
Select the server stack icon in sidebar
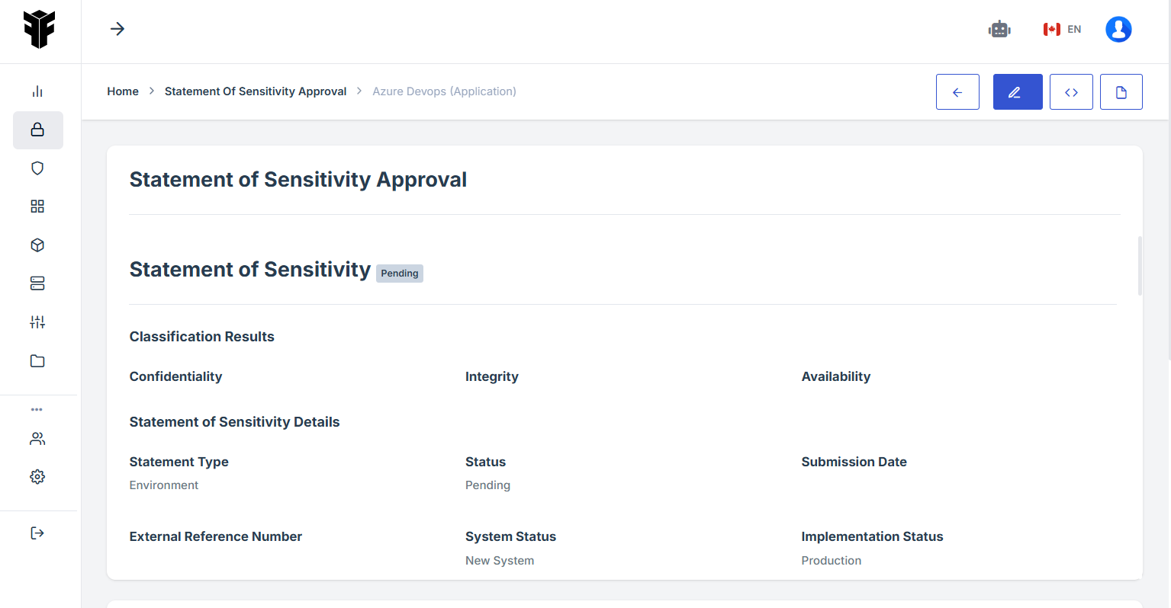pos(37,283)
